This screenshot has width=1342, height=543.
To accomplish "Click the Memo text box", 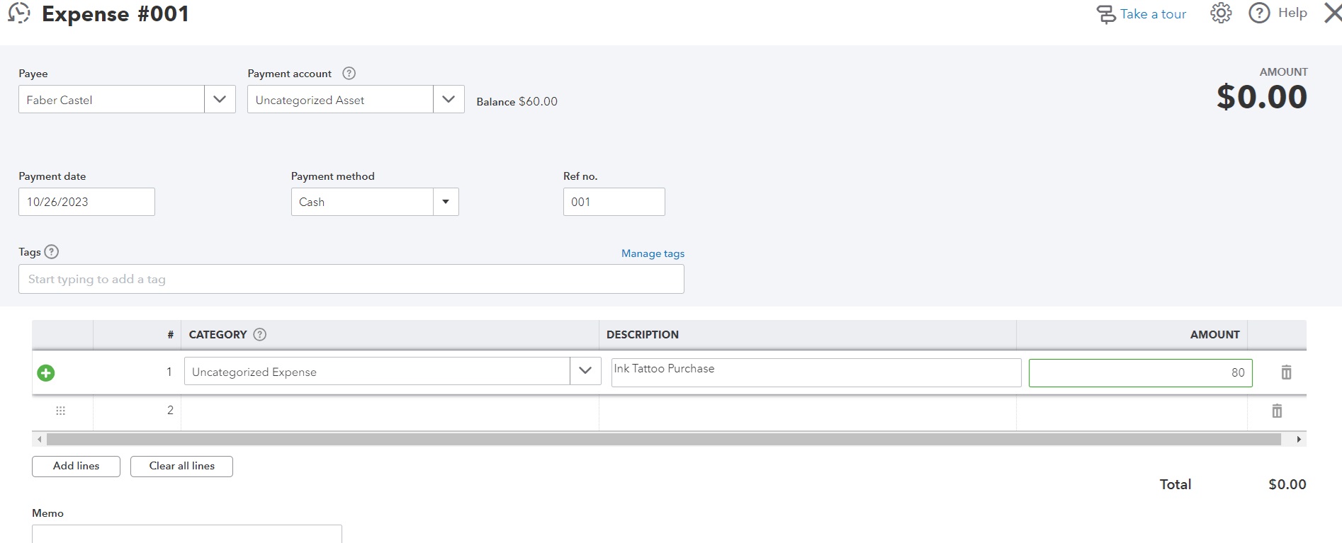I will pos(187,534).
